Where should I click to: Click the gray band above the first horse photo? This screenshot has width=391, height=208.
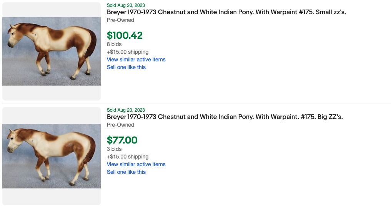click(52, 10)
